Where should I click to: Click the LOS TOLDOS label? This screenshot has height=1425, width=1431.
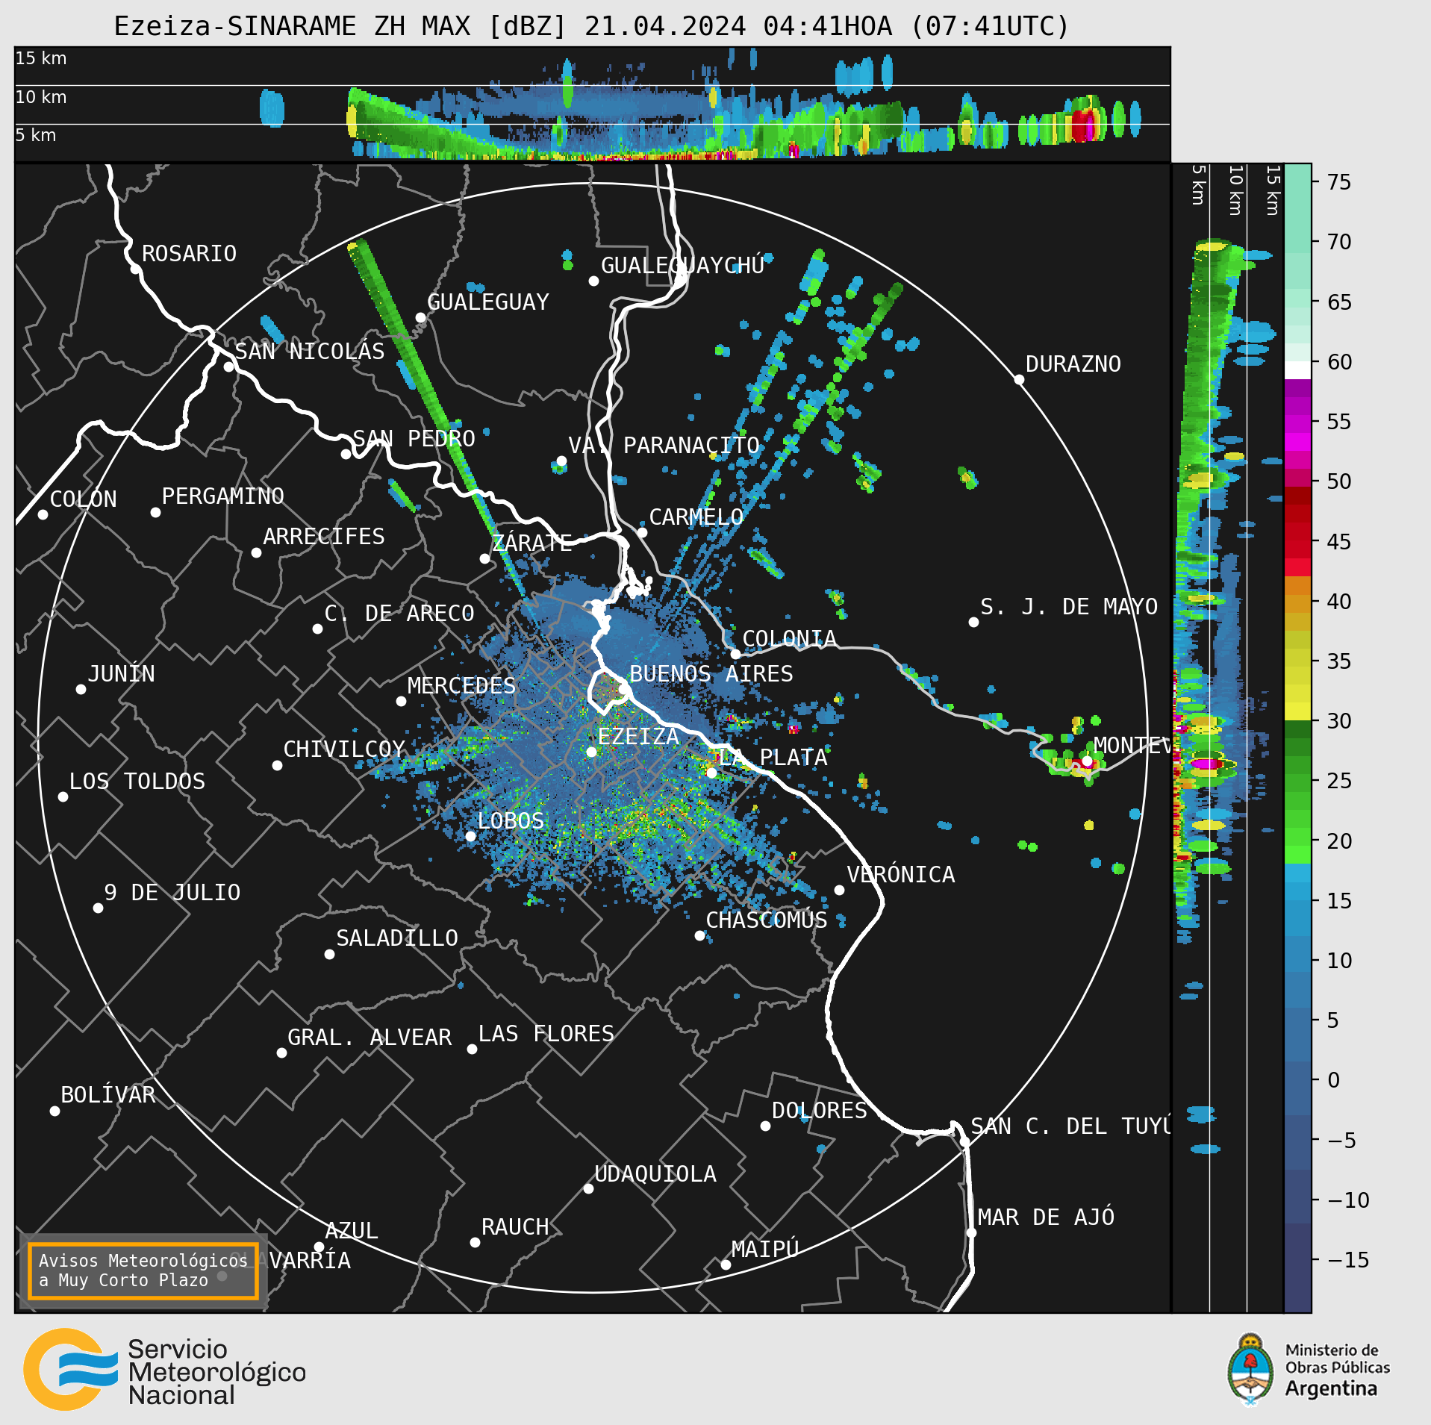click(x=137, y=781)
